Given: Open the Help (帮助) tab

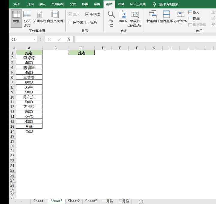Looking at the screenshot, I should pos(121,4).
